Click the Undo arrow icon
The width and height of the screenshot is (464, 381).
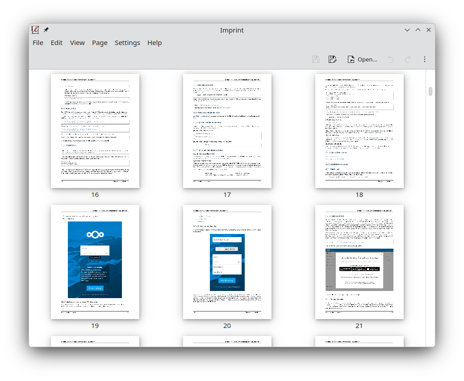click(391, 59)
